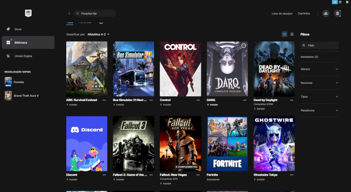Screen dimensions: 351x192
Task: Open the Carrinho link
Action: point(304,14)
